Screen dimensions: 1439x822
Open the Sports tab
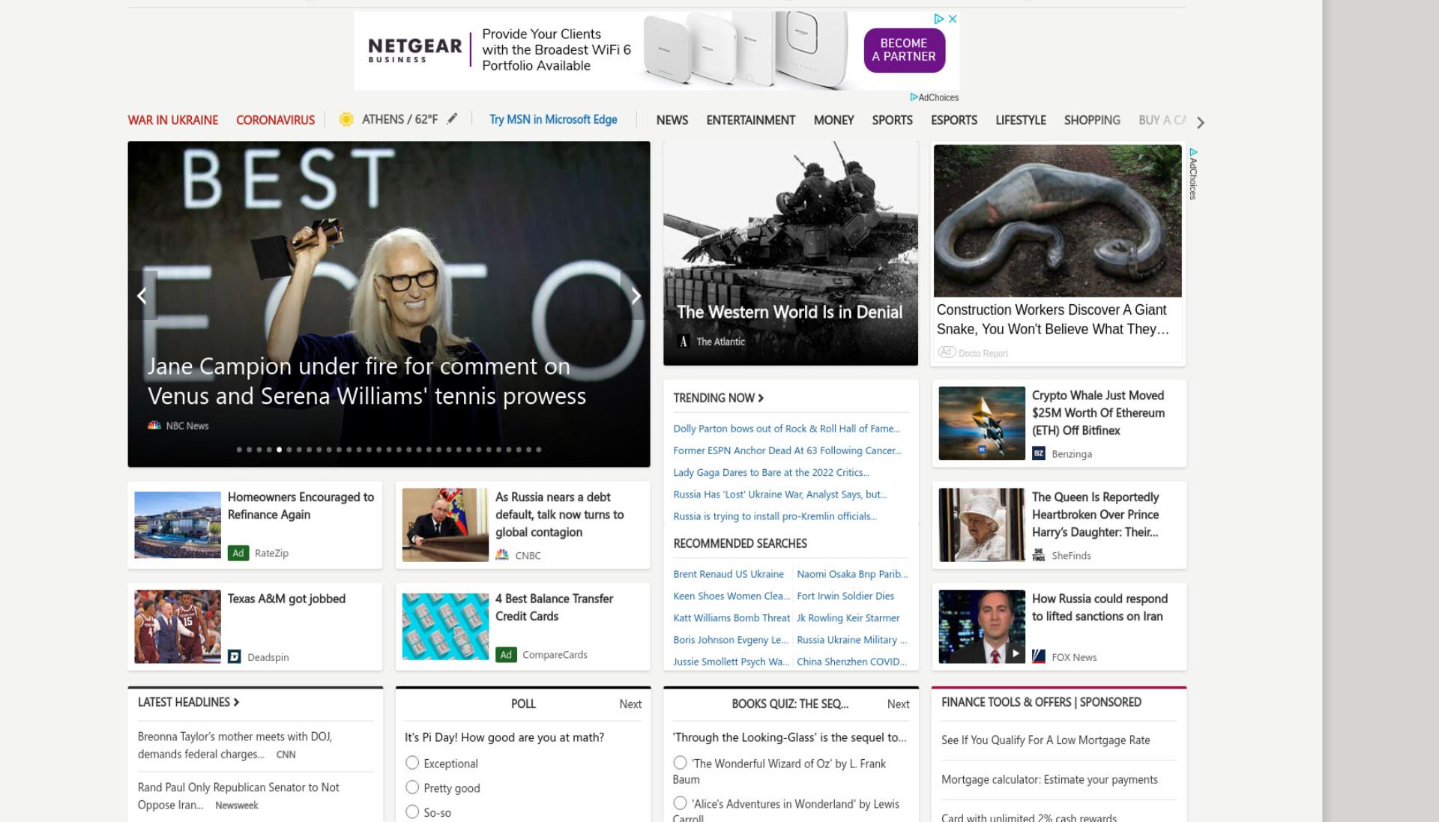click(892, 120)
